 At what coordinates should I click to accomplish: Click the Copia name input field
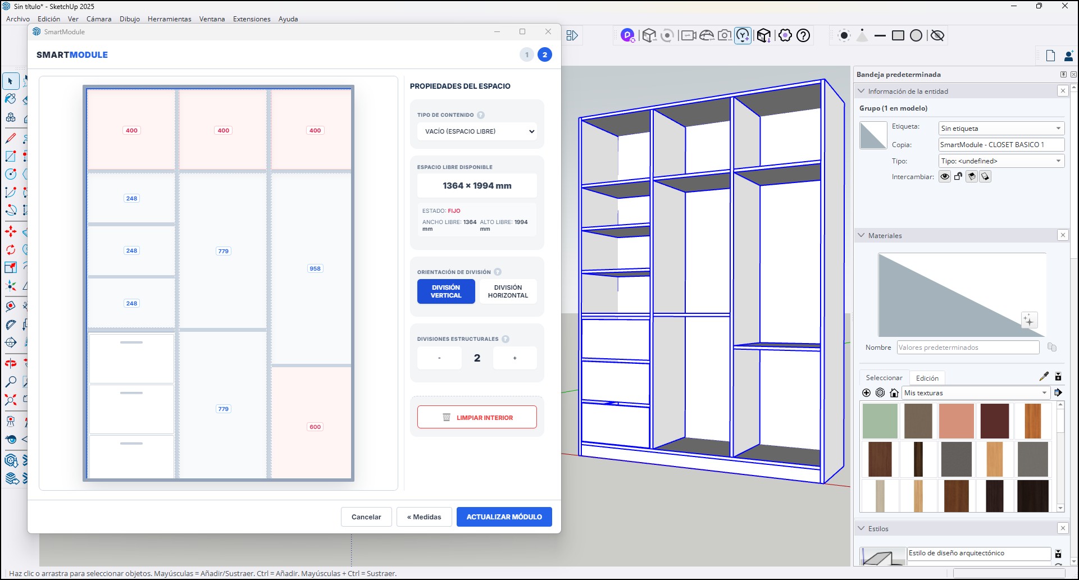point(1001,144)
